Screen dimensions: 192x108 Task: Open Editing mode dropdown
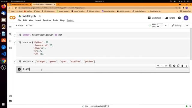click(x=176, y=25)
